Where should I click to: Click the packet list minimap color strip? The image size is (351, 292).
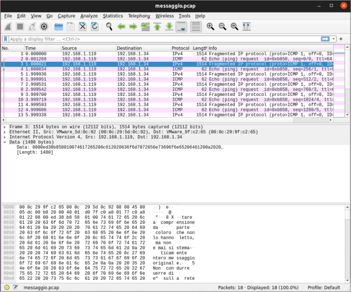[339, 81]
